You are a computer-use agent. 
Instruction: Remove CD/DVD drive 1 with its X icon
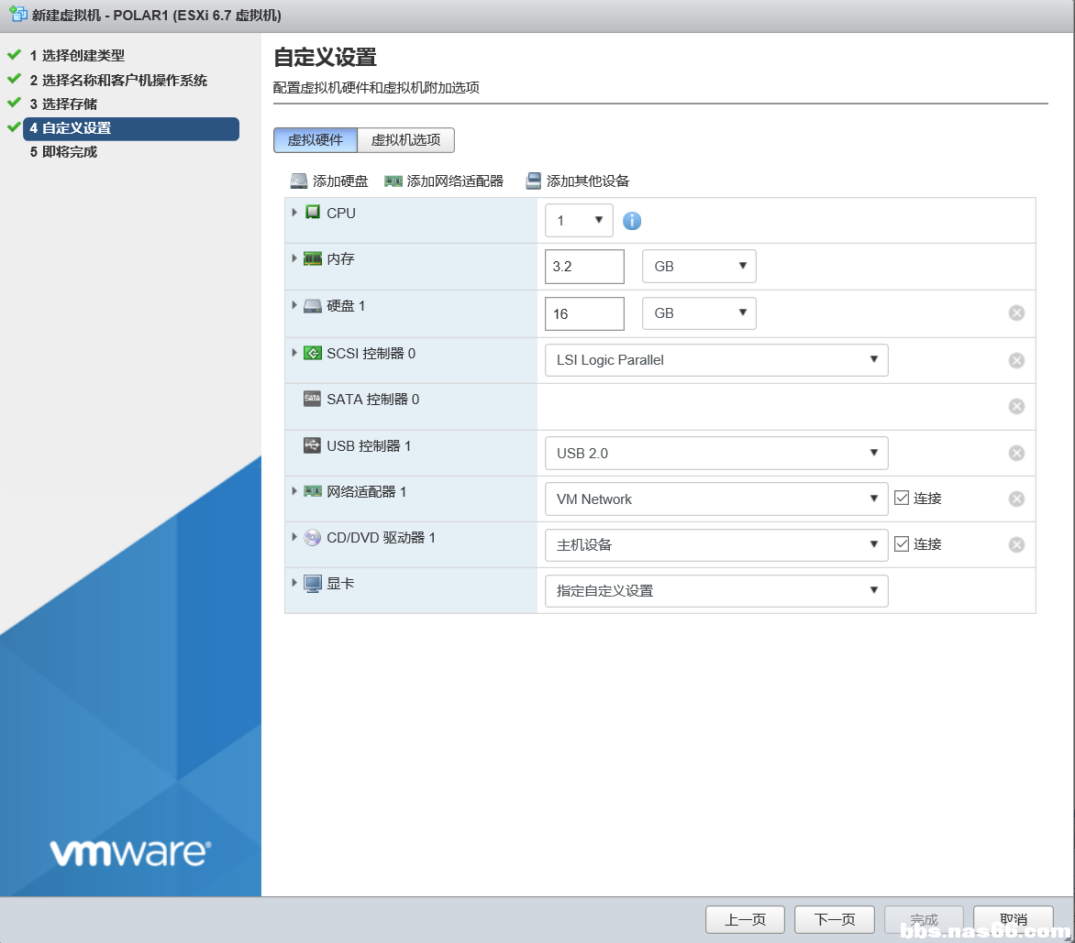[1016, 544]
